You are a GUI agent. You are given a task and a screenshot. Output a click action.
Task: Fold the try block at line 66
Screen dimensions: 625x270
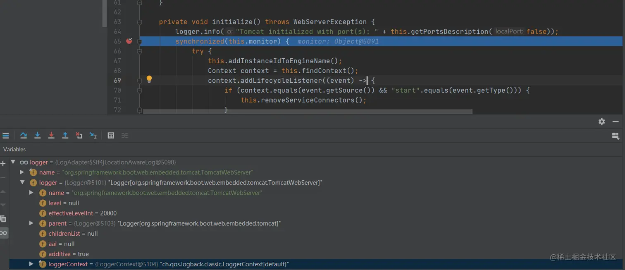(x=139, y=51)
